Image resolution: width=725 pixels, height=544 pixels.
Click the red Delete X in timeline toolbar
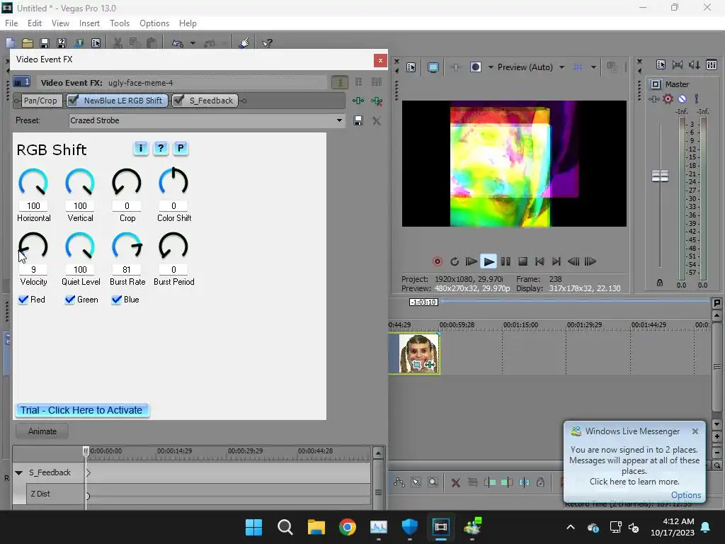(455, 482)
